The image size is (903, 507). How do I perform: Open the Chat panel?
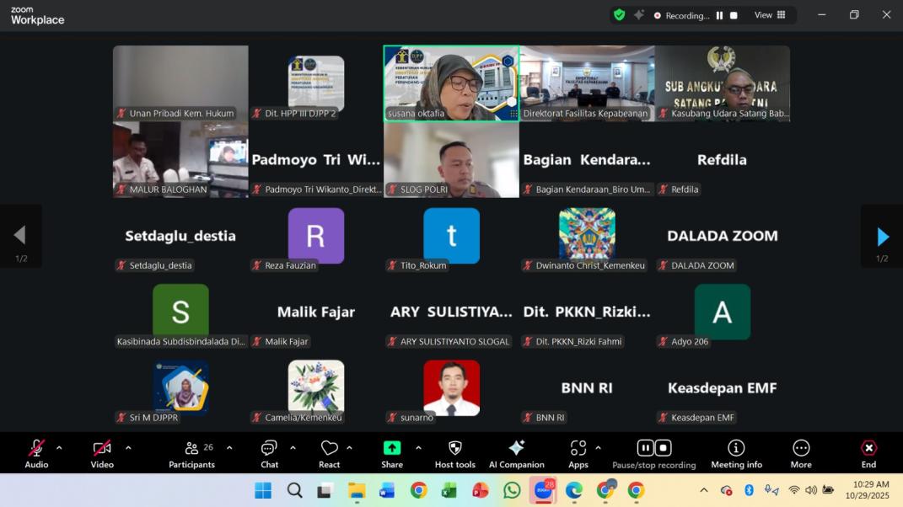point(269,453)
